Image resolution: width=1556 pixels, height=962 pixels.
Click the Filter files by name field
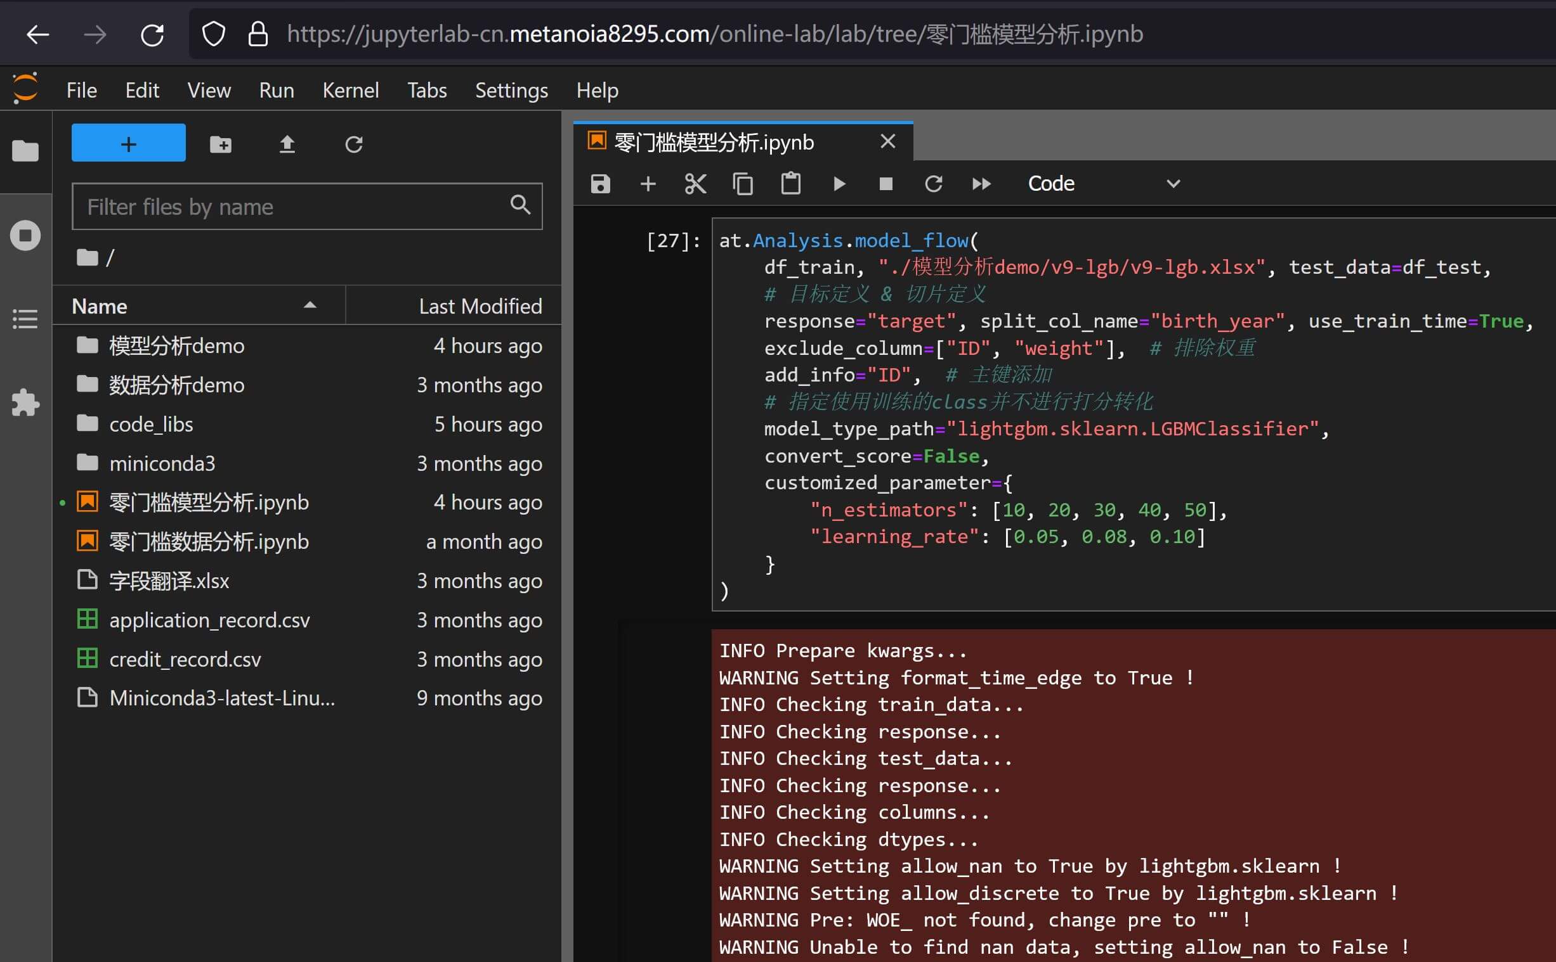[x=293, y=207]
